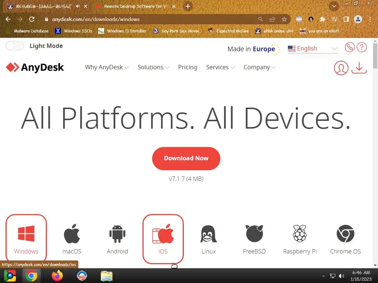378x283 pixels.
Task: Open the tab search chevron
Action: tap(334, 6)
